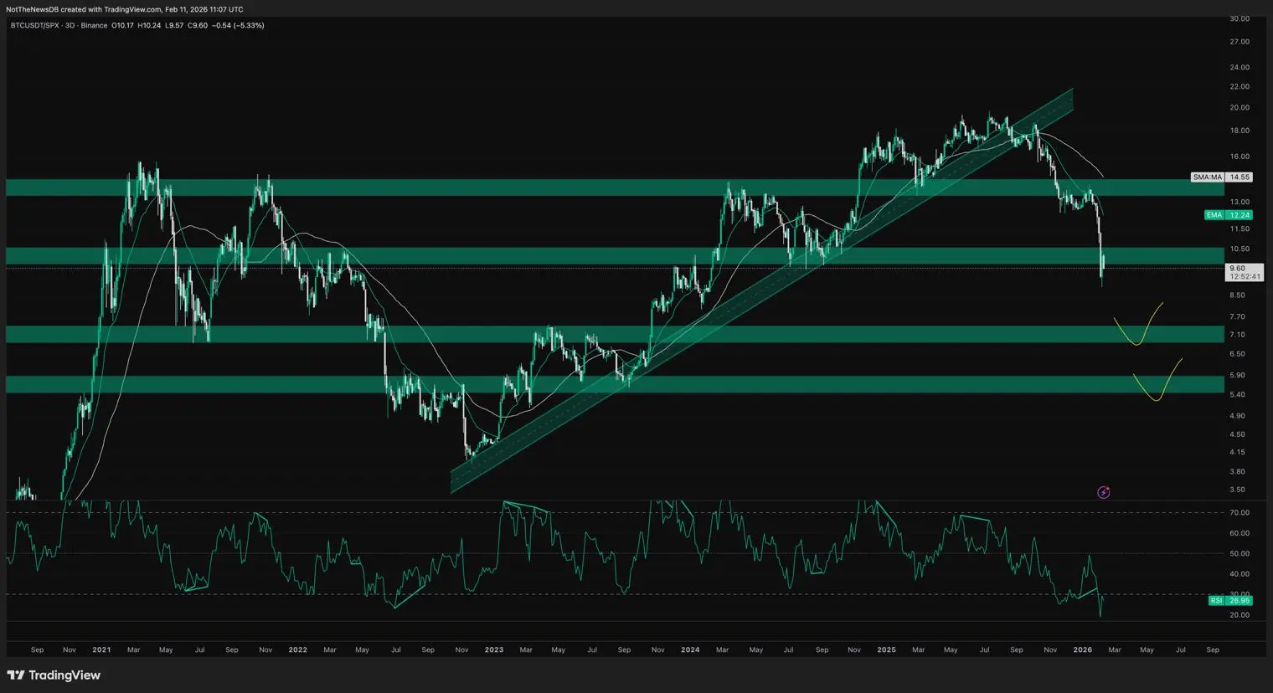
Task: Click the purple lightning event icon
Action: (1103, 492)
